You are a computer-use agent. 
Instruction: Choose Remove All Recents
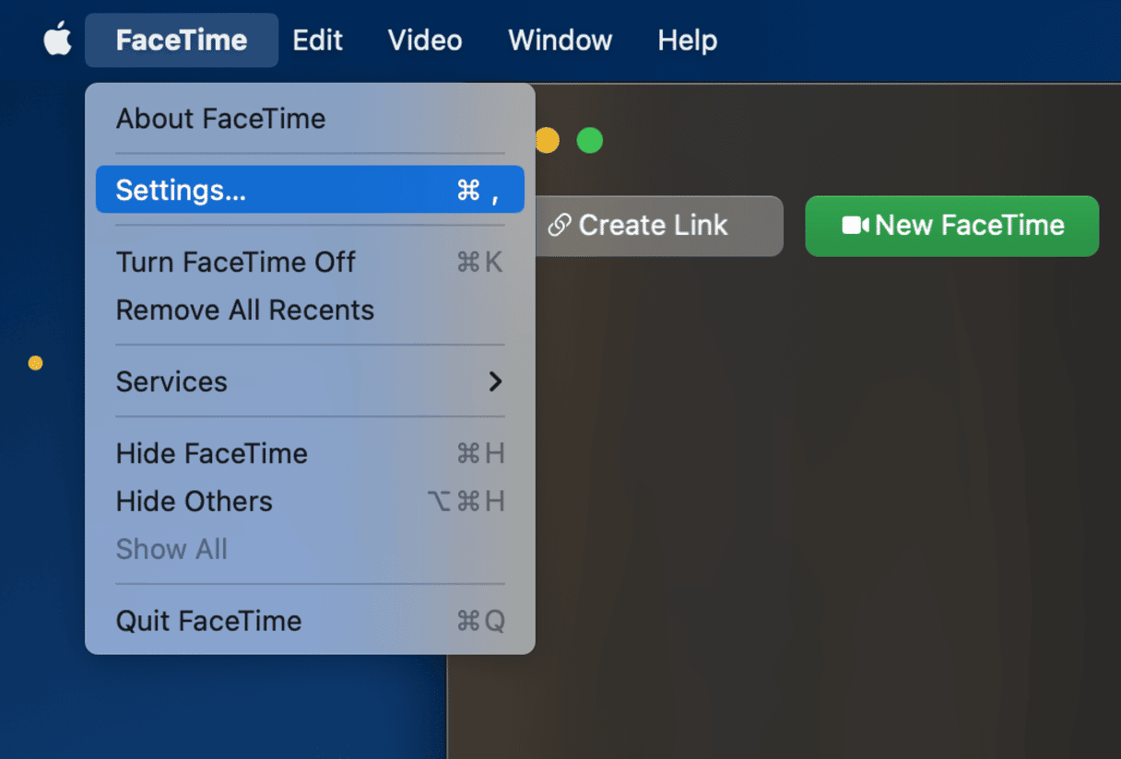click(310, 309)
